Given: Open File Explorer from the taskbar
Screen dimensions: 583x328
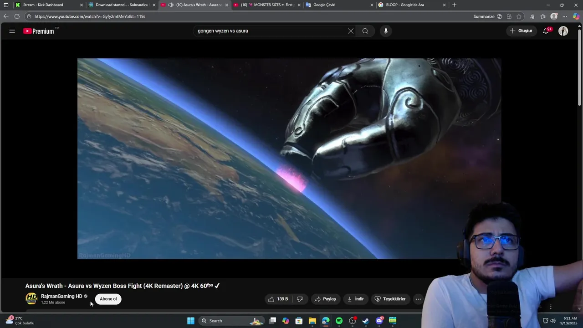Looking at the screenshot, I should click(x=312, y=321).
